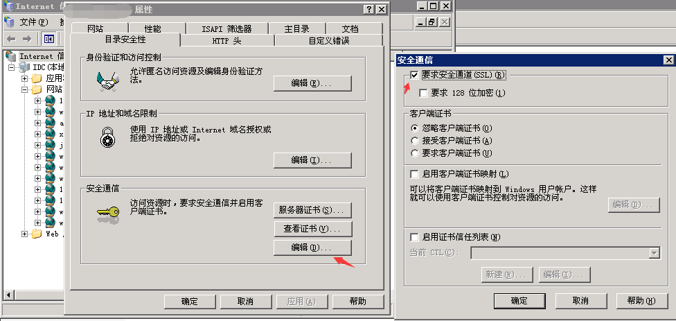Expand the 应用 folder tree node
This screenshot has height=321, width=676.
[x=24, y=78]
